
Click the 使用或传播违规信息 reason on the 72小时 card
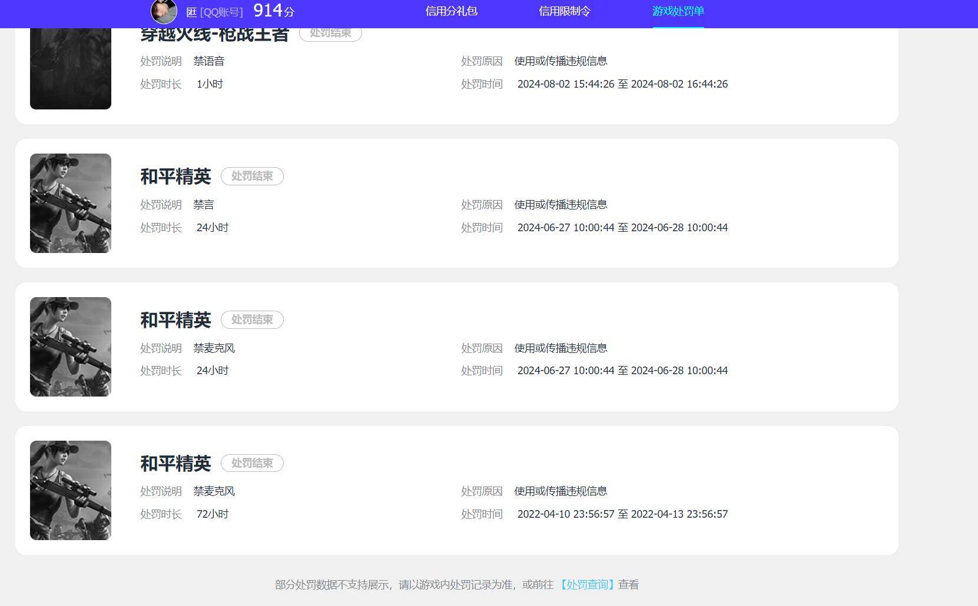561,491
